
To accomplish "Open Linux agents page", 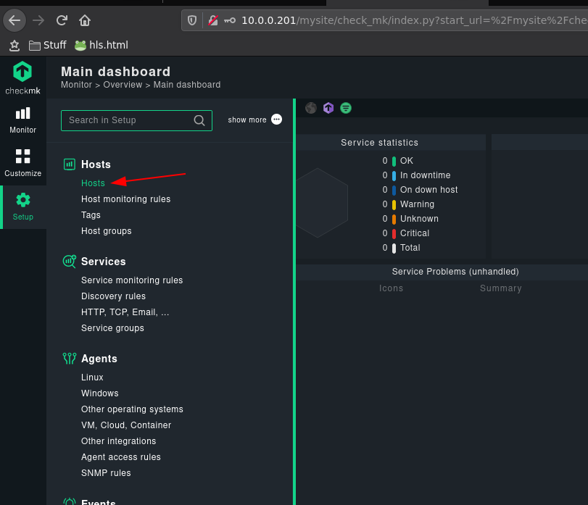I will coord(92,377).
